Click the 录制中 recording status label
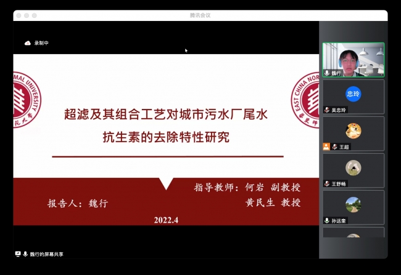 pos(41,43)
